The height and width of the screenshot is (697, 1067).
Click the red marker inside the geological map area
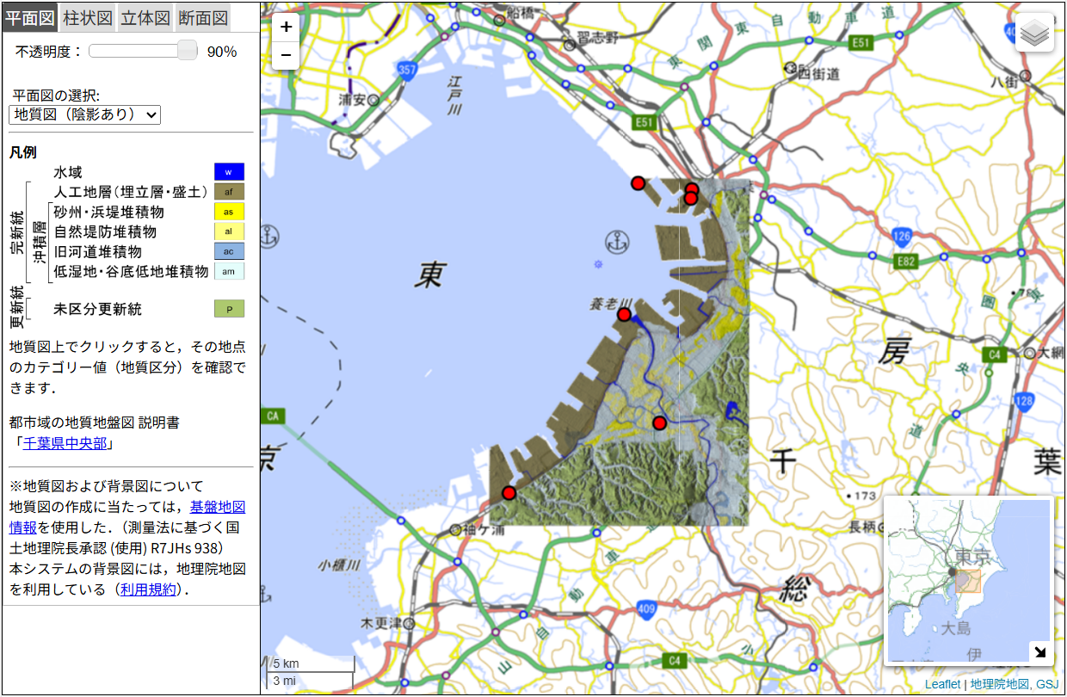click(660, 423)
